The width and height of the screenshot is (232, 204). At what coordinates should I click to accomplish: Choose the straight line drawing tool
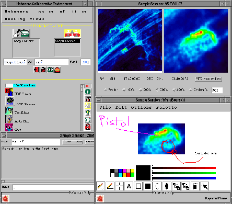pyautogui.click(x=110, y=186)
